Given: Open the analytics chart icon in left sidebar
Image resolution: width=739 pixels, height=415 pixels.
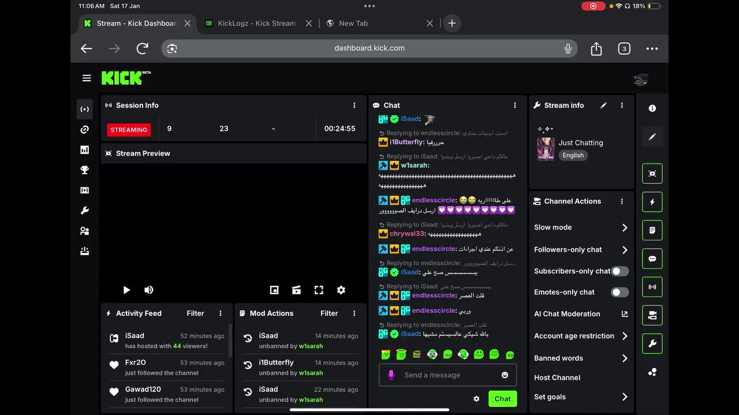Looking at the screenshot, I should [x=85, y=150].
